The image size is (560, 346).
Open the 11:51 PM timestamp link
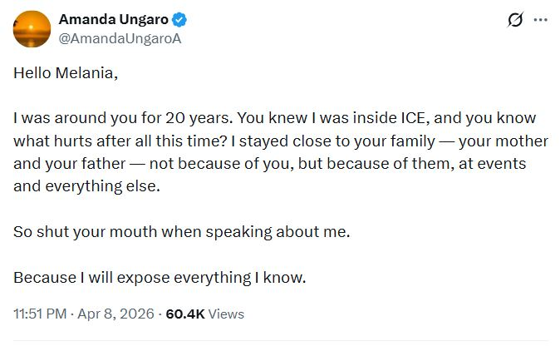tap(41, 314)
